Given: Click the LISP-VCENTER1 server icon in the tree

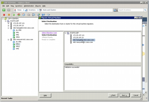Looking at the screenshot, I should (6, 19).
